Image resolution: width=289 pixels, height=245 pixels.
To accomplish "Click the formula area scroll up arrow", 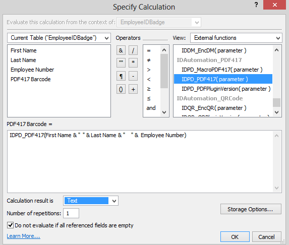I will 277,136.
